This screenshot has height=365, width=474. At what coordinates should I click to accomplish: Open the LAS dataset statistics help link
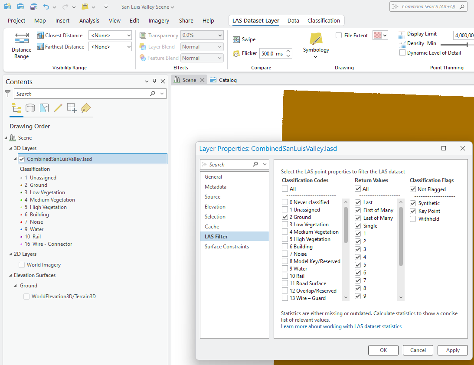click(x=341, y=326)
